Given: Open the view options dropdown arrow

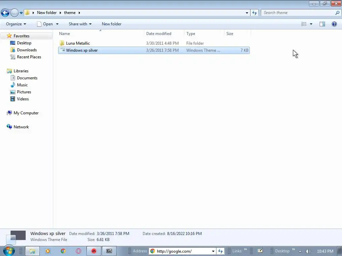Looking at the screenshot, I should pos(311,24).
